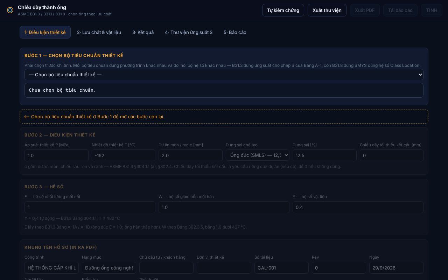Expand the Chọn bộ tiêu chuẩn thiết kế dropdown
Image resolution: width=448 pixels, height=280 pixels.
point(224,75)
